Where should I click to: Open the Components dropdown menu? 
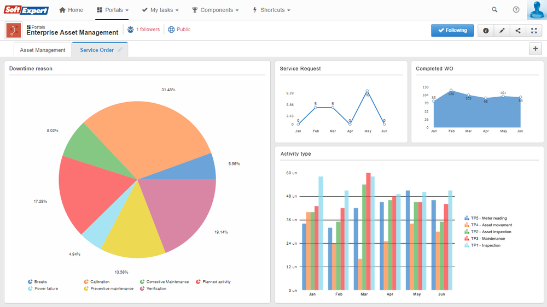point(215,10)
